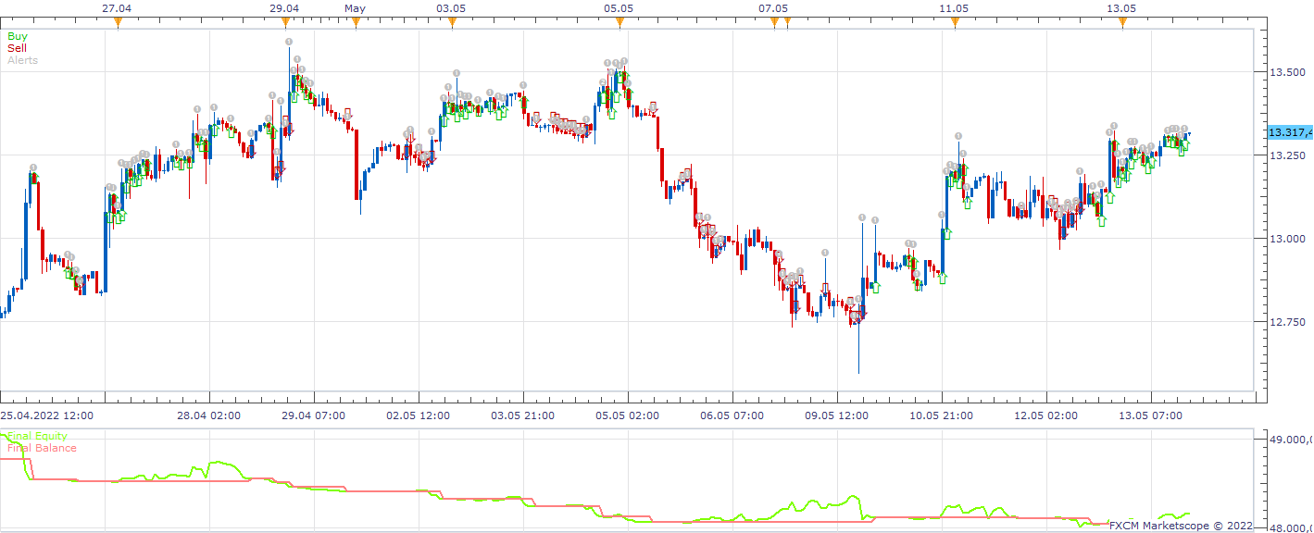
Task: Click the orange marker under 03.05
Action: (452, 22)
